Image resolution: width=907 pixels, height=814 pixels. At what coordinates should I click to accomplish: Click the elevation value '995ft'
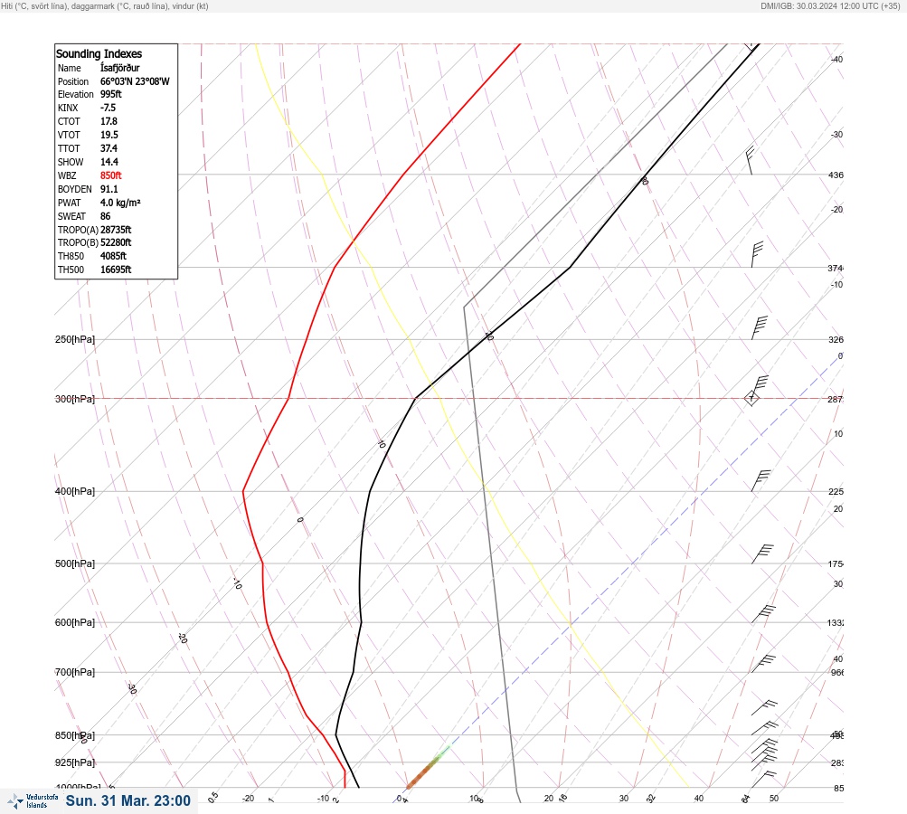click(111, 94)
